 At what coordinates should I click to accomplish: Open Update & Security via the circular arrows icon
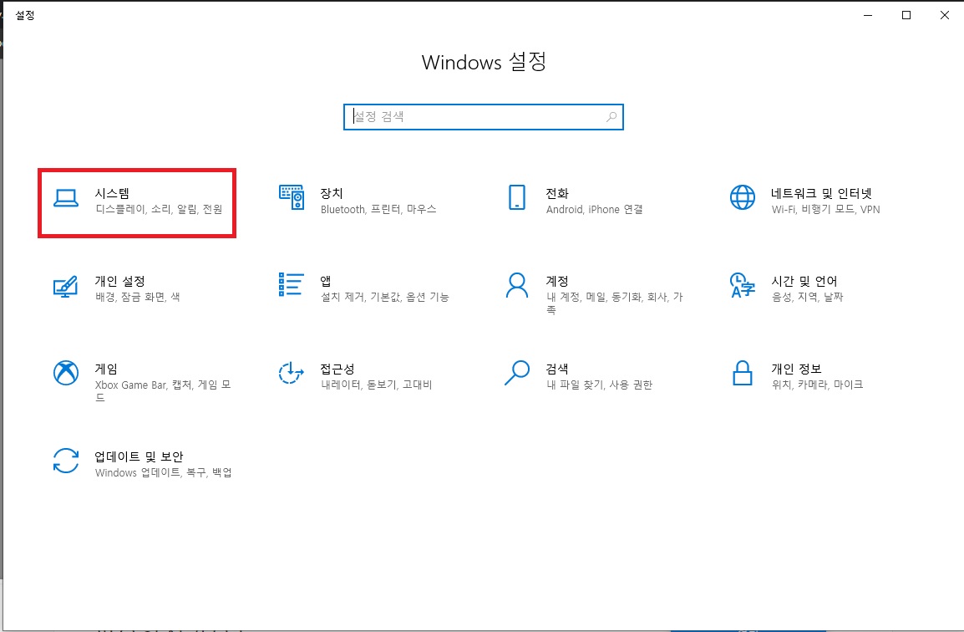pyautogui.click(x=66, y=461)
